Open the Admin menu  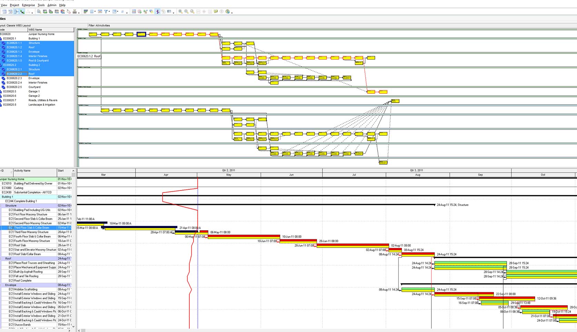click(x=52, y=5)
